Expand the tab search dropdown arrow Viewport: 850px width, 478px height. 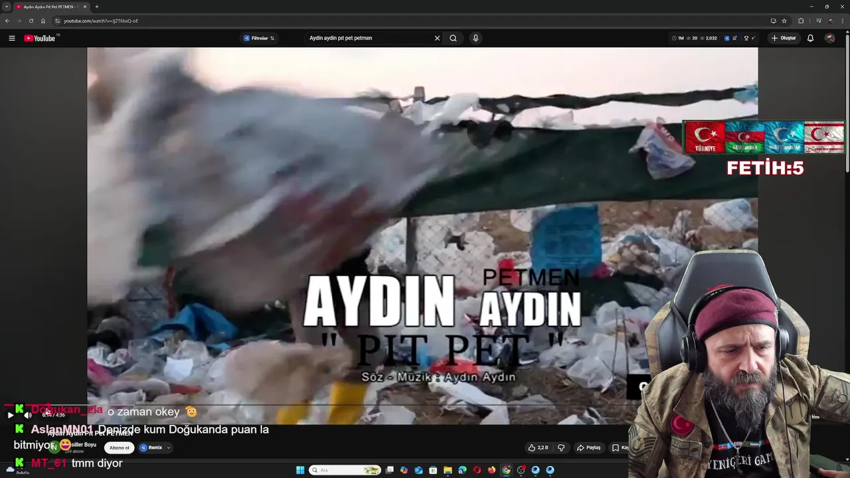pyautogui.click(x=7, y=7)
